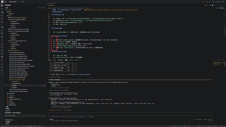Open Cue-Pro section more actions
Image resolution: width=226 pixels, height=127 pixels.
click(x=44, y=111)
